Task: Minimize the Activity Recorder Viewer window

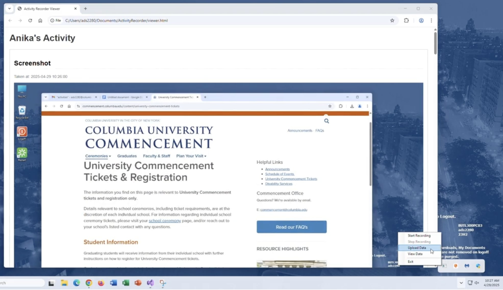Action: click(405, 9)
